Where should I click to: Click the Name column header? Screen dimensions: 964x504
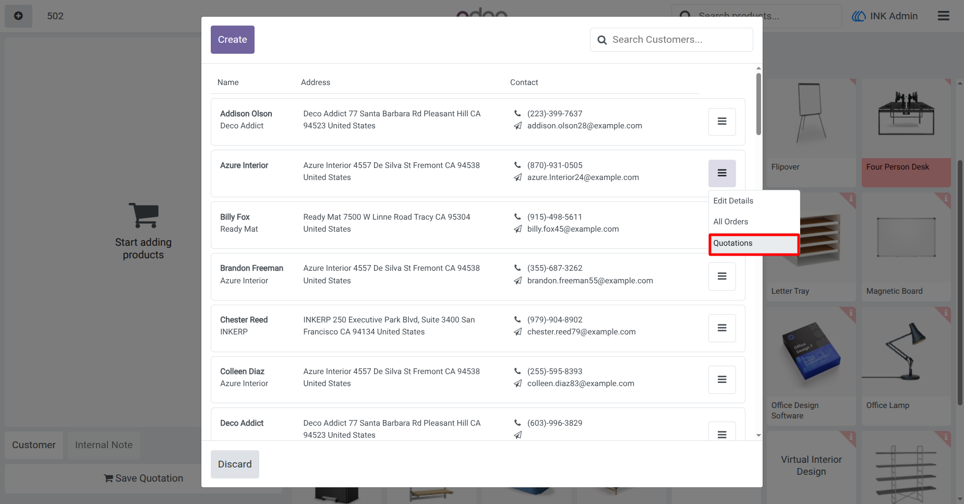pos(228,82)
